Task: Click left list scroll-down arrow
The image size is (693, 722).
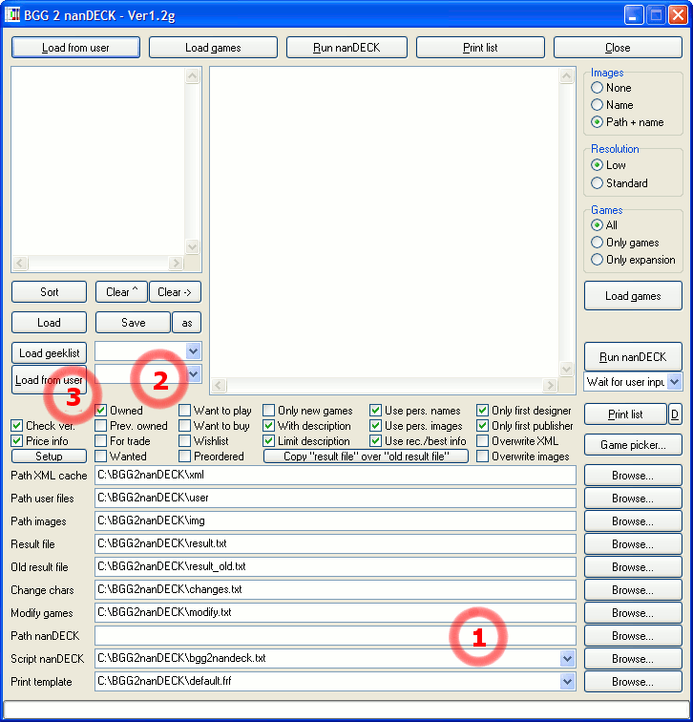Action: (193, 246)
